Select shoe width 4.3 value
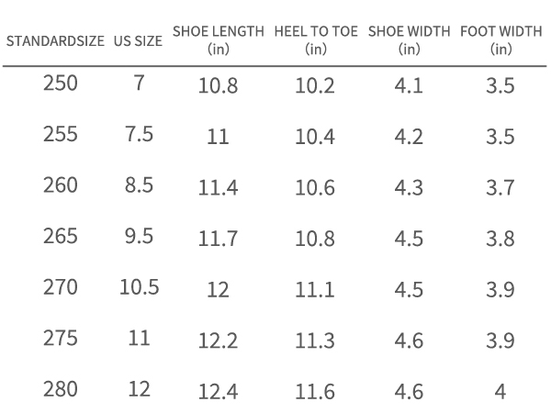 tap(409, 189)
